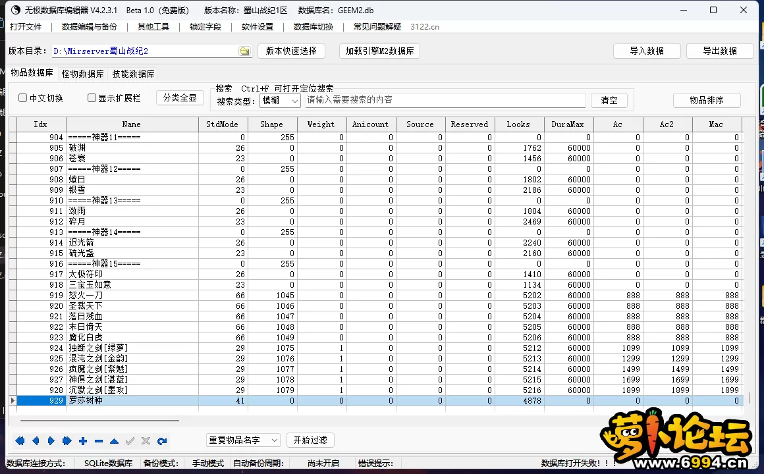Select the 怒火一刀 name cell
The height and width of the screenshot is (474, 764).
click(x=132, y=295)
